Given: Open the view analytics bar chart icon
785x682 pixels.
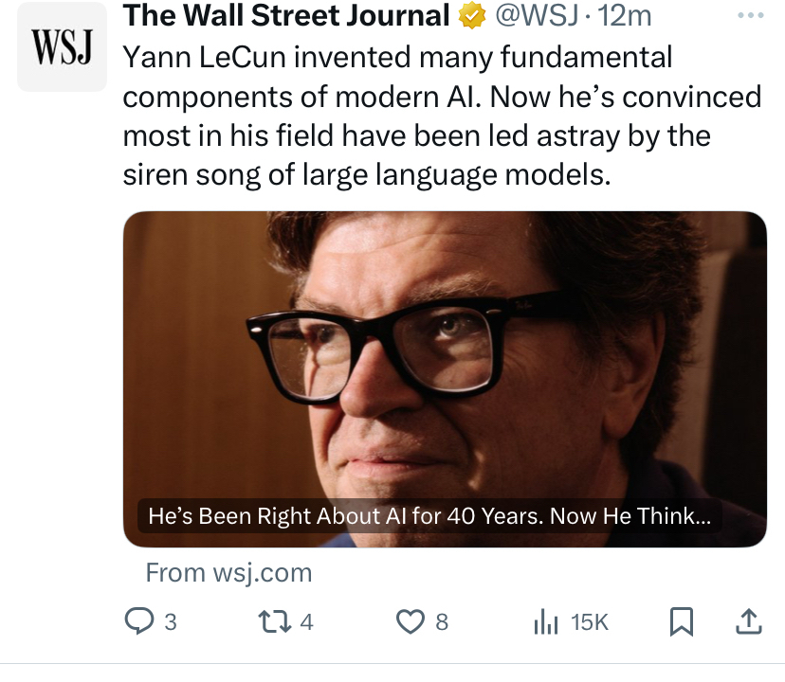Looking at the screenshot, I should click(x=546, y=621).
